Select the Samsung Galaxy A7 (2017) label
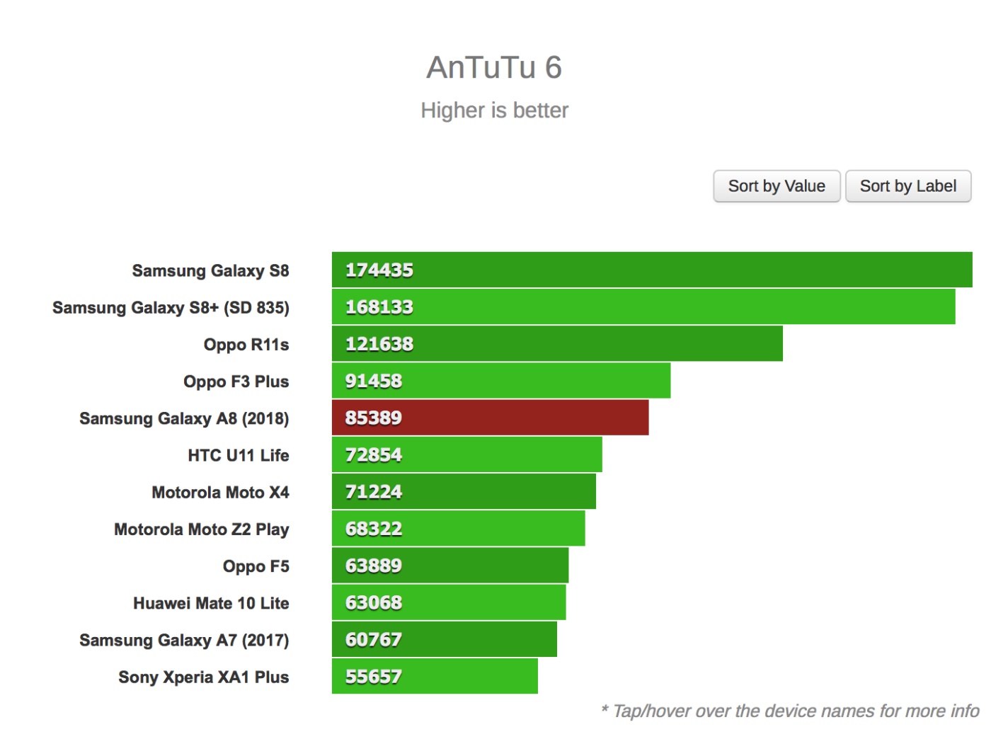This screenshot has height=739, width=991. [184, 640]
